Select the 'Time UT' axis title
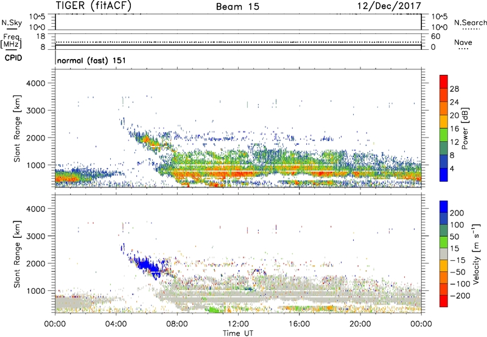This screenshot has width=487, height=337. coord(238,333)
